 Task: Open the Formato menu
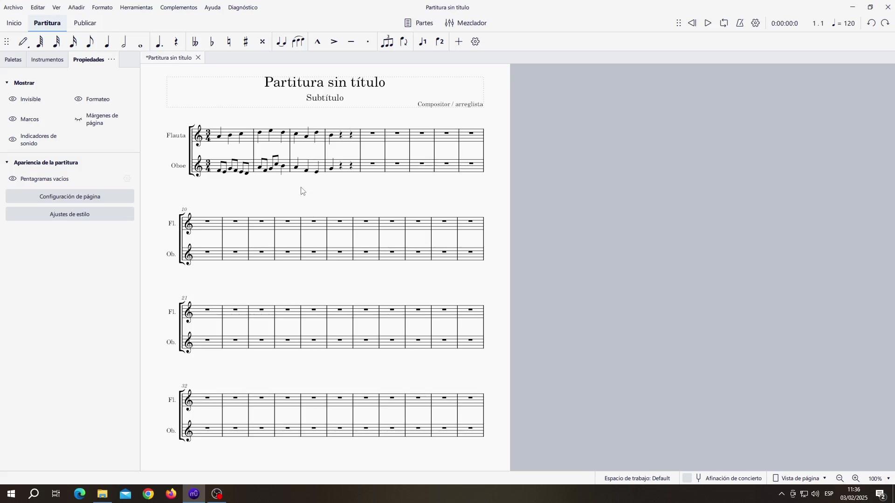102,7
